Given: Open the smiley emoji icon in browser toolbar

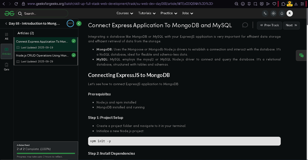Looking at the screenshot, I should tap(243, 4).
